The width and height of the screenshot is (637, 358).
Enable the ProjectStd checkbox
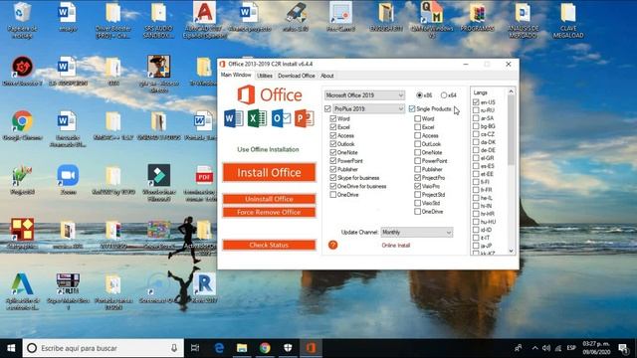point(417,195)
